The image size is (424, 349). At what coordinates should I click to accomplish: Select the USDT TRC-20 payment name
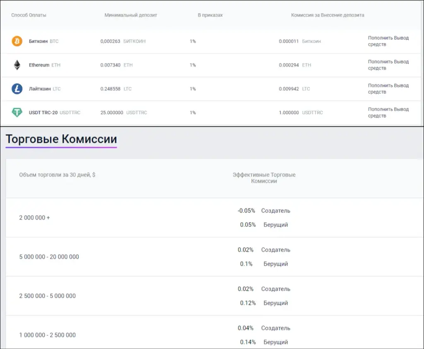point(55,113)
